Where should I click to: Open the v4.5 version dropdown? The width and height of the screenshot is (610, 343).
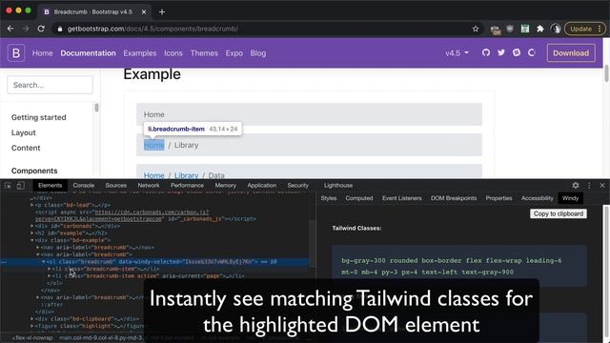pyautogui.click(x=457, y=53)
